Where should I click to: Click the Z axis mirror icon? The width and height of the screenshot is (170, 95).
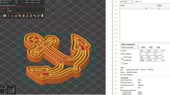[159, 47]
